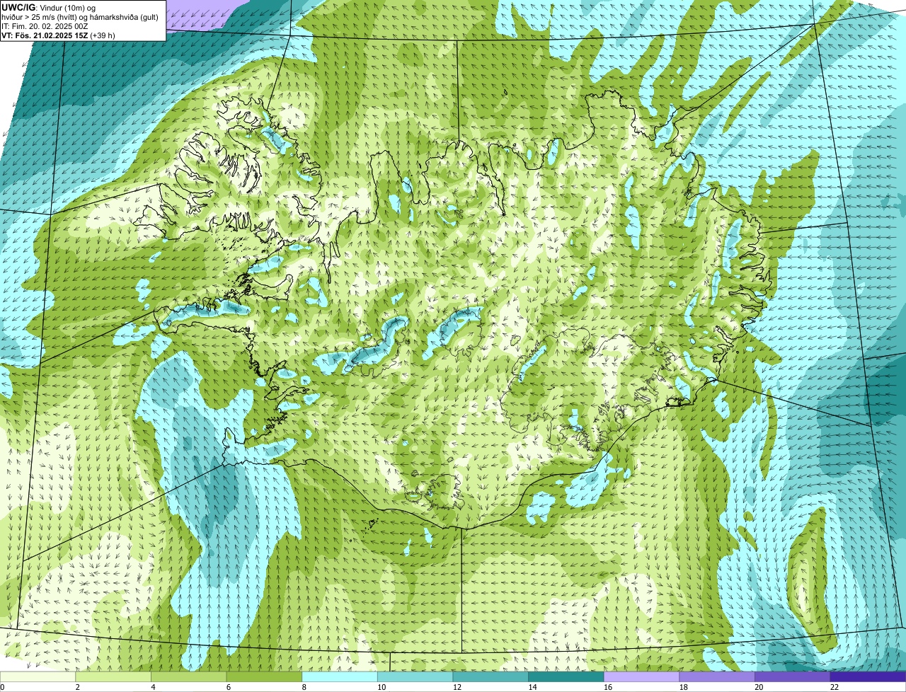Click the legend value "12"

457,687
